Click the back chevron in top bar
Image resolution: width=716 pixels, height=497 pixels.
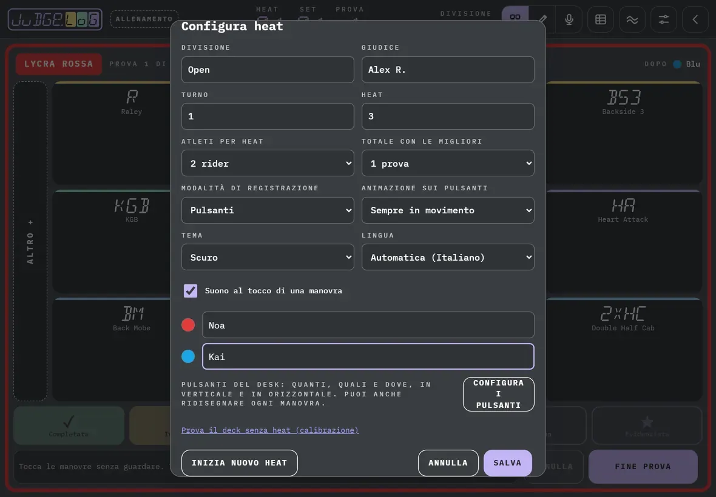695,19
